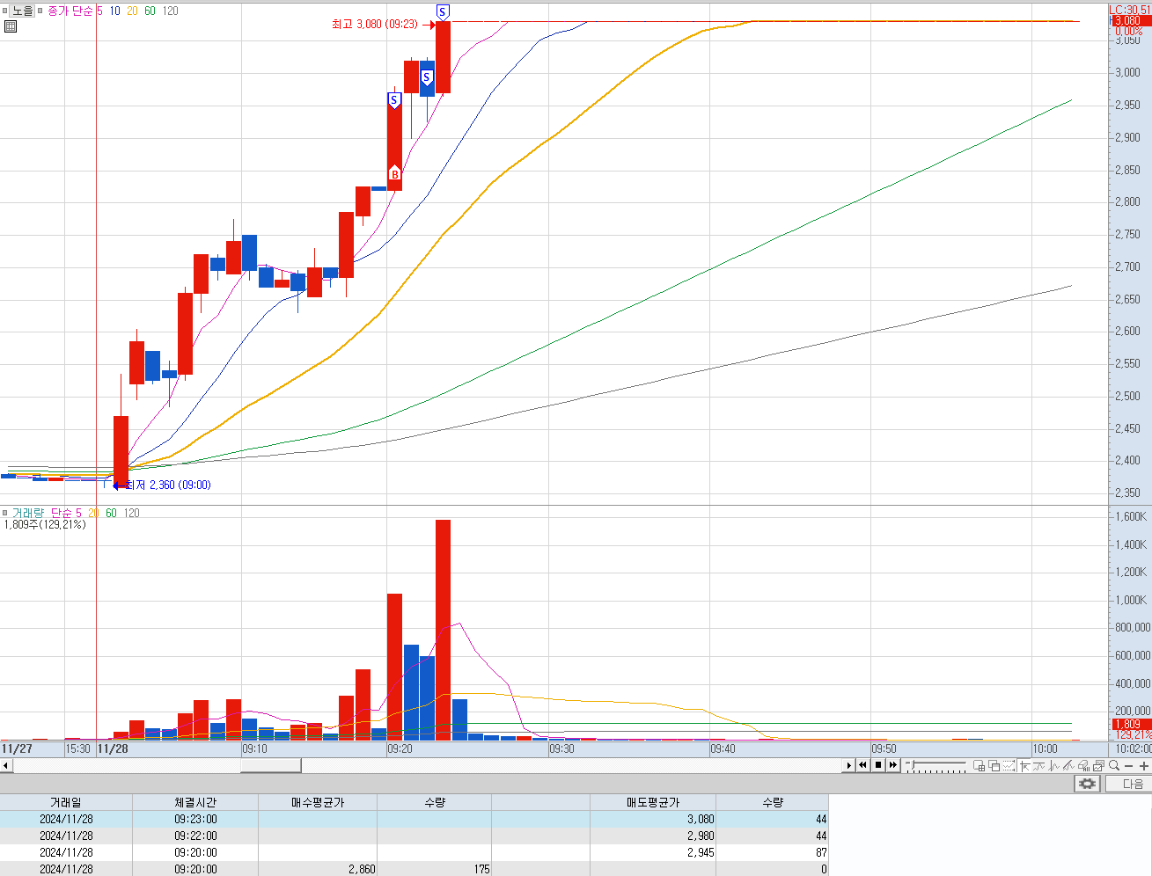Click the 매수평균가 column header
1152x876 pixels.
click(318, 802)
